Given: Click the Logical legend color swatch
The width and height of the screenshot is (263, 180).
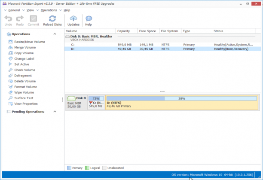Looking at the screenshot, I should point(87,168).
